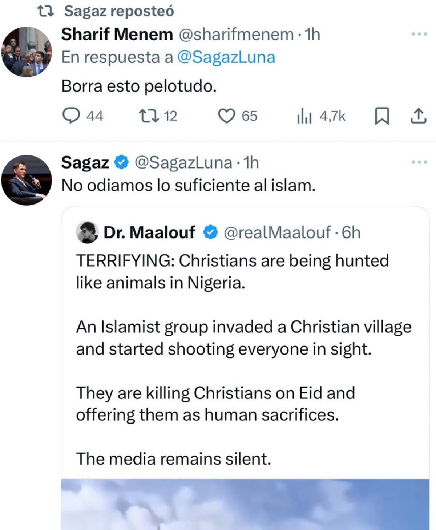Bookmark Sharif Menem's tweet

(382, 116)
